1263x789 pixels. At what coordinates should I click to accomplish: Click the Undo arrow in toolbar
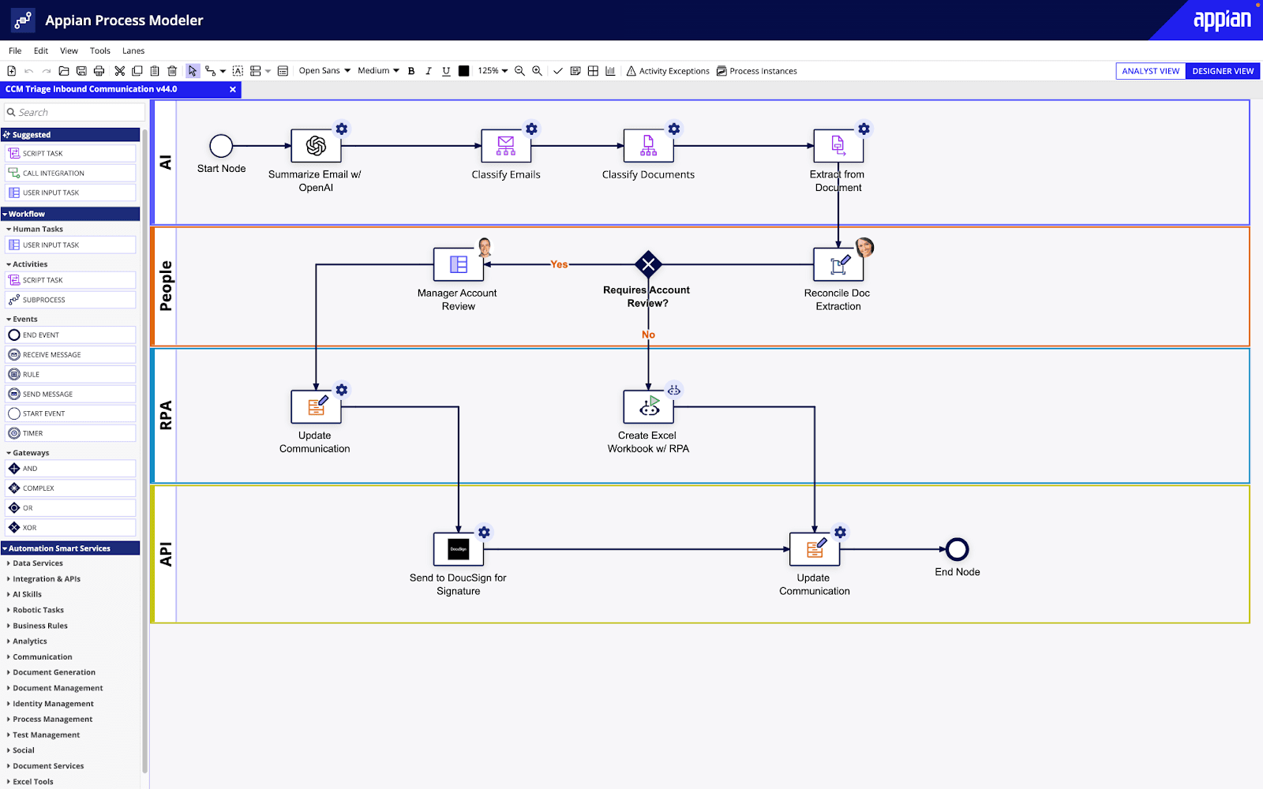pos(29,71)
